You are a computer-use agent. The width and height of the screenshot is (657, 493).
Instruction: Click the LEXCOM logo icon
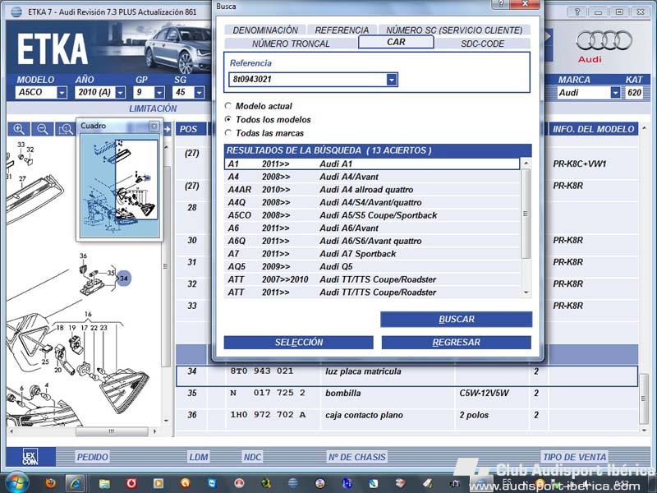tap(30, 457)
